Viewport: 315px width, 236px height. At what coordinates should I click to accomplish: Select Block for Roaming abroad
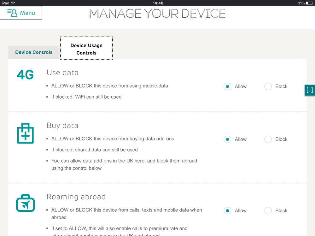pyautogui.click(x=268, y=210)
